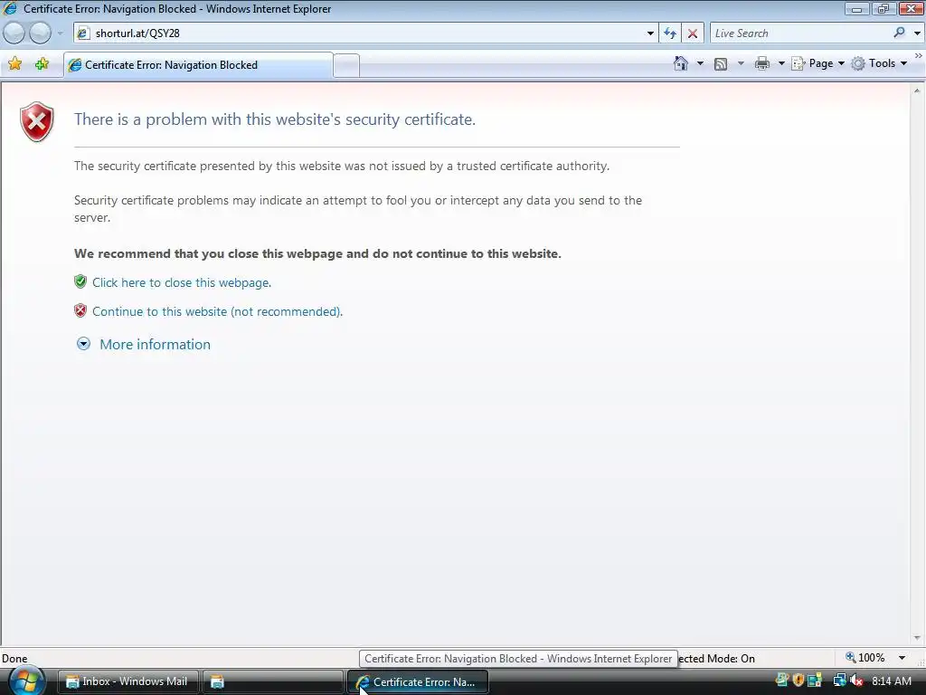Click the browser Back arrow button
This screenshot has height=695, width=926.
pos(14,33)
